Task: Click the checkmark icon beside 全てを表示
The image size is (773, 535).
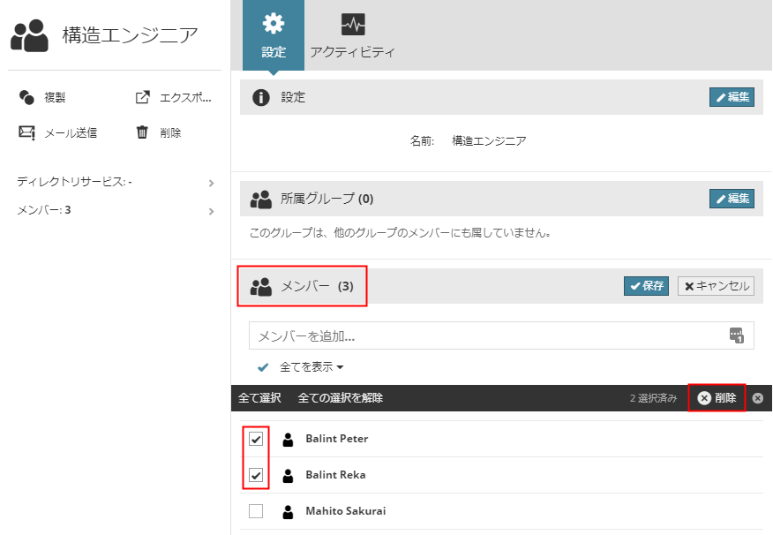Action: click(x=263, y=367)
